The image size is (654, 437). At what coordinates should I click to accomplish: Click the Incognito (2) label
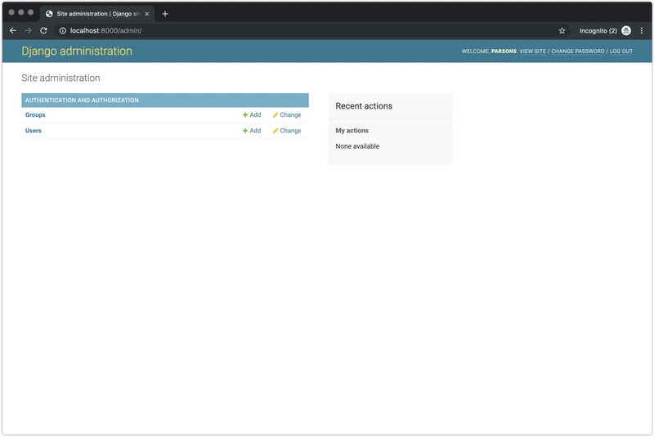pyautogui.click(x=598, y=31)
